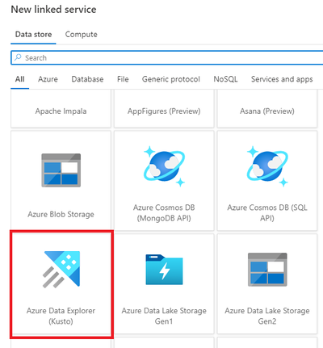The height and width of the screenshot is (348, 323).
Task: Choose the Azure Blob Storage icon
Action: coord(61,170)
